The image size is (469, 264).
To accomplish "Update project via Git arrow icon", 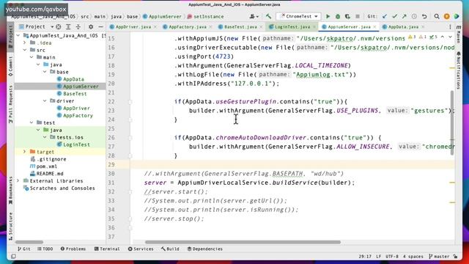I will [x=385, y=16].
